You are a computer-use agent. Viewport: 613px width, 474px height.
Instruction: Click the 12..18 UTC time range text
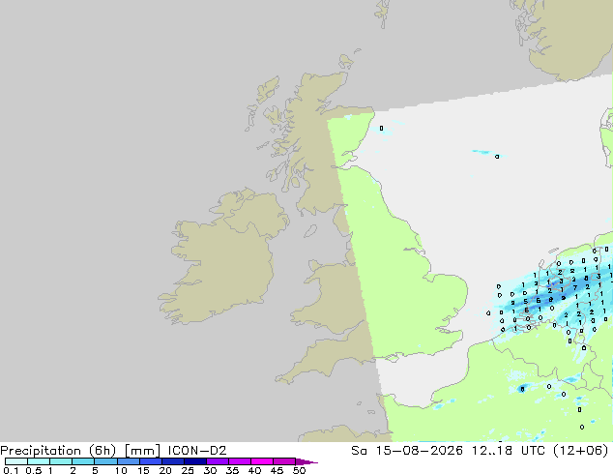[511, 451]
